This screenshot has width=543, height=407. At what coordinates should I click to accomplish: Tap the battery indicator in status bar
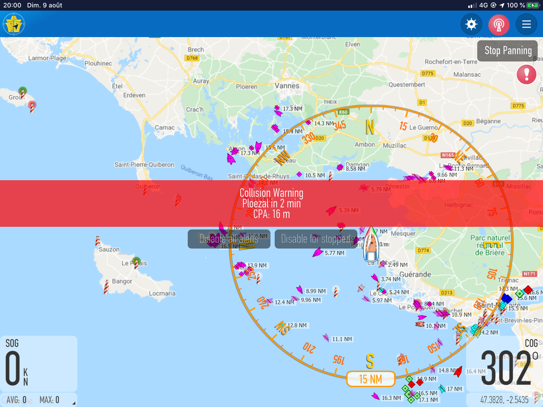[532, 5]
